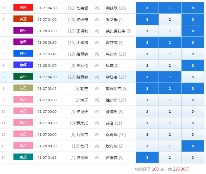Toggle the 1 option in 海牙 vs 维迪斯 row

[x=170, y=100]
